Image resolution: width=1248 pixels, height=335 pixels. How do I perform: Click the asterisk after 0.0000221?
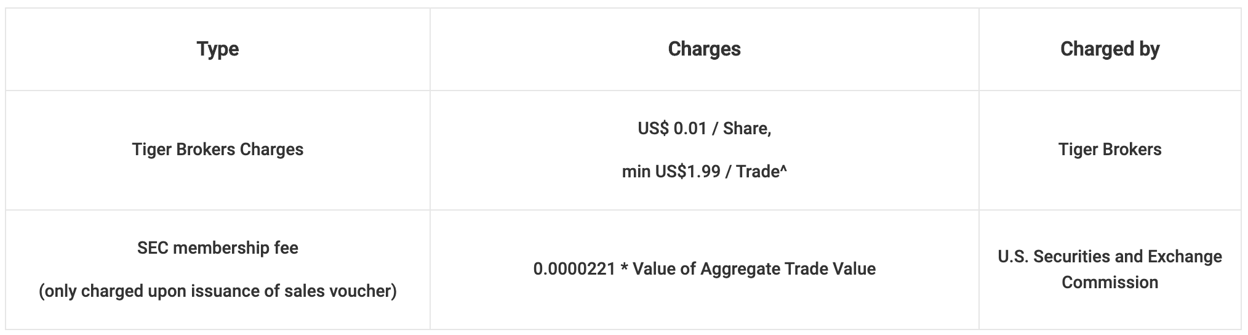[624, 269]
